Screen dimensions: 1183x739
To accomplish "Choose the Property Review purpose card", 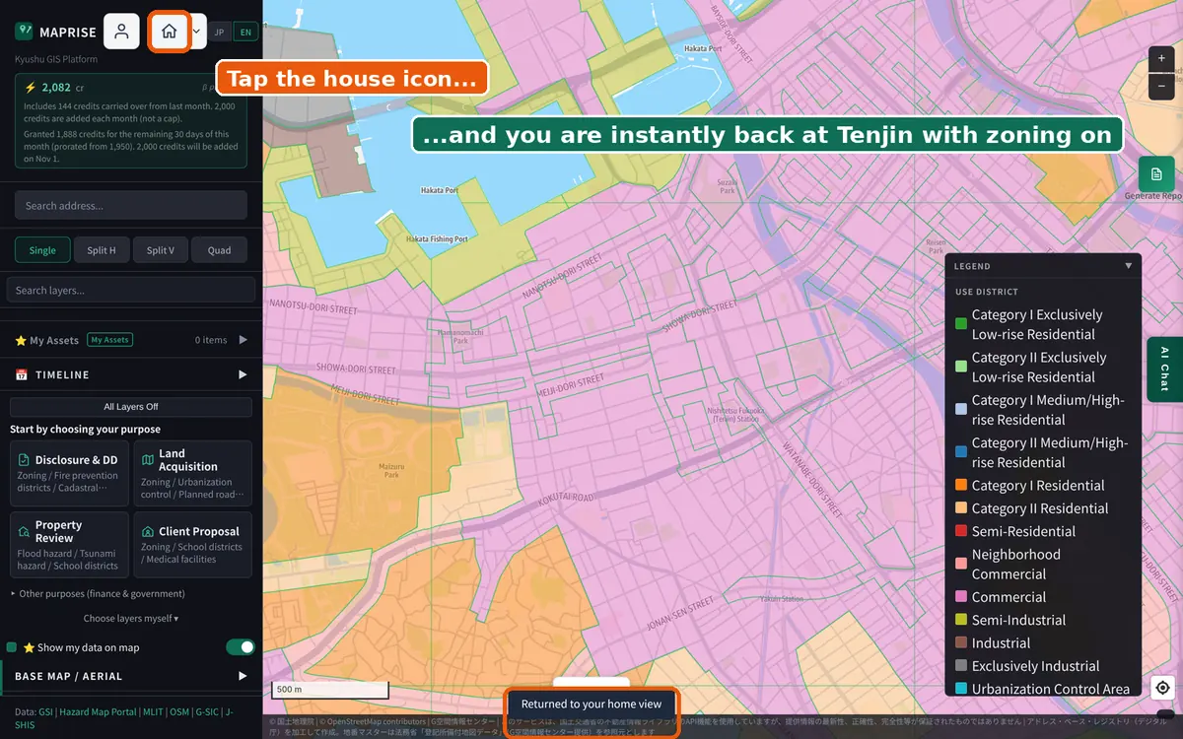I will tap(69, 544).
